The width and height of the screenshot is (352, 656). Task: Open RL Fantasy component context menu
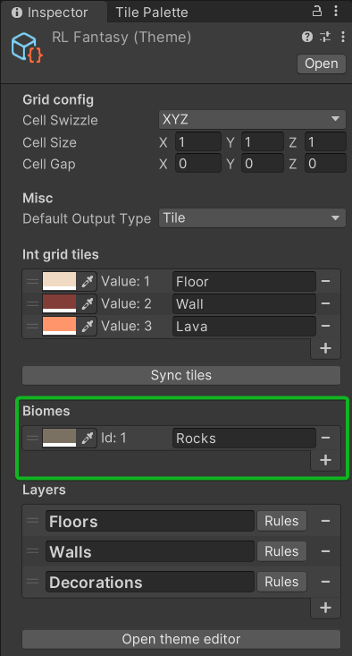pyautogui.click(x=342, y=38)
